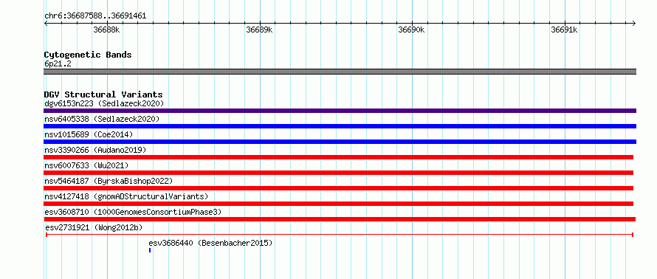Viewport: 657px width, 279px height.
Task: Open the nsv3390266 (Audano2019) label
Action: [95, 150]
